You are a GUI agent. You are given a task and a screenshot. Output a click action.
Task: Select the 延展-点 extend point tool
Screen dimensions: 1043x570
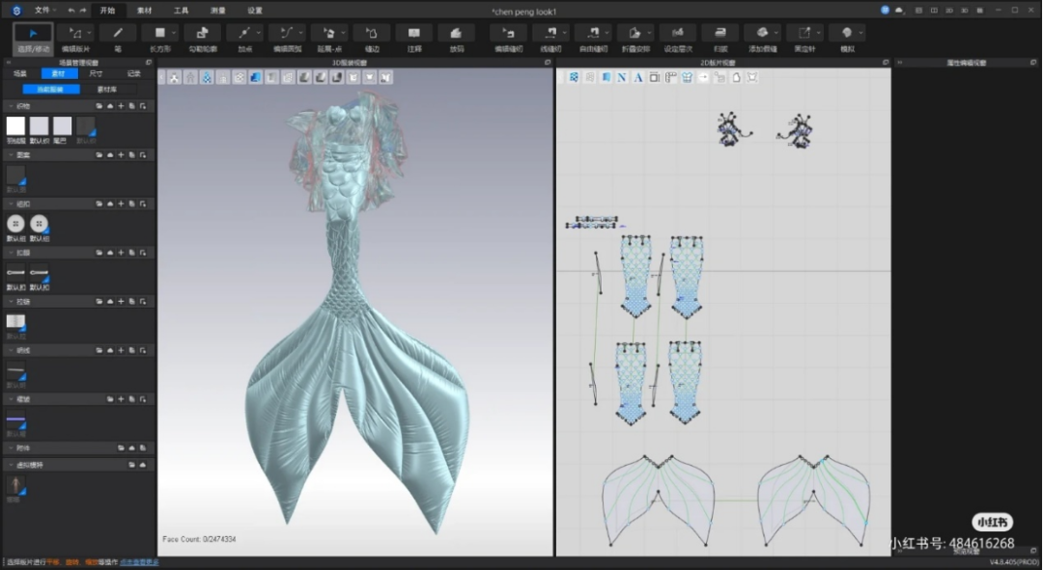[x=328, y=39]
